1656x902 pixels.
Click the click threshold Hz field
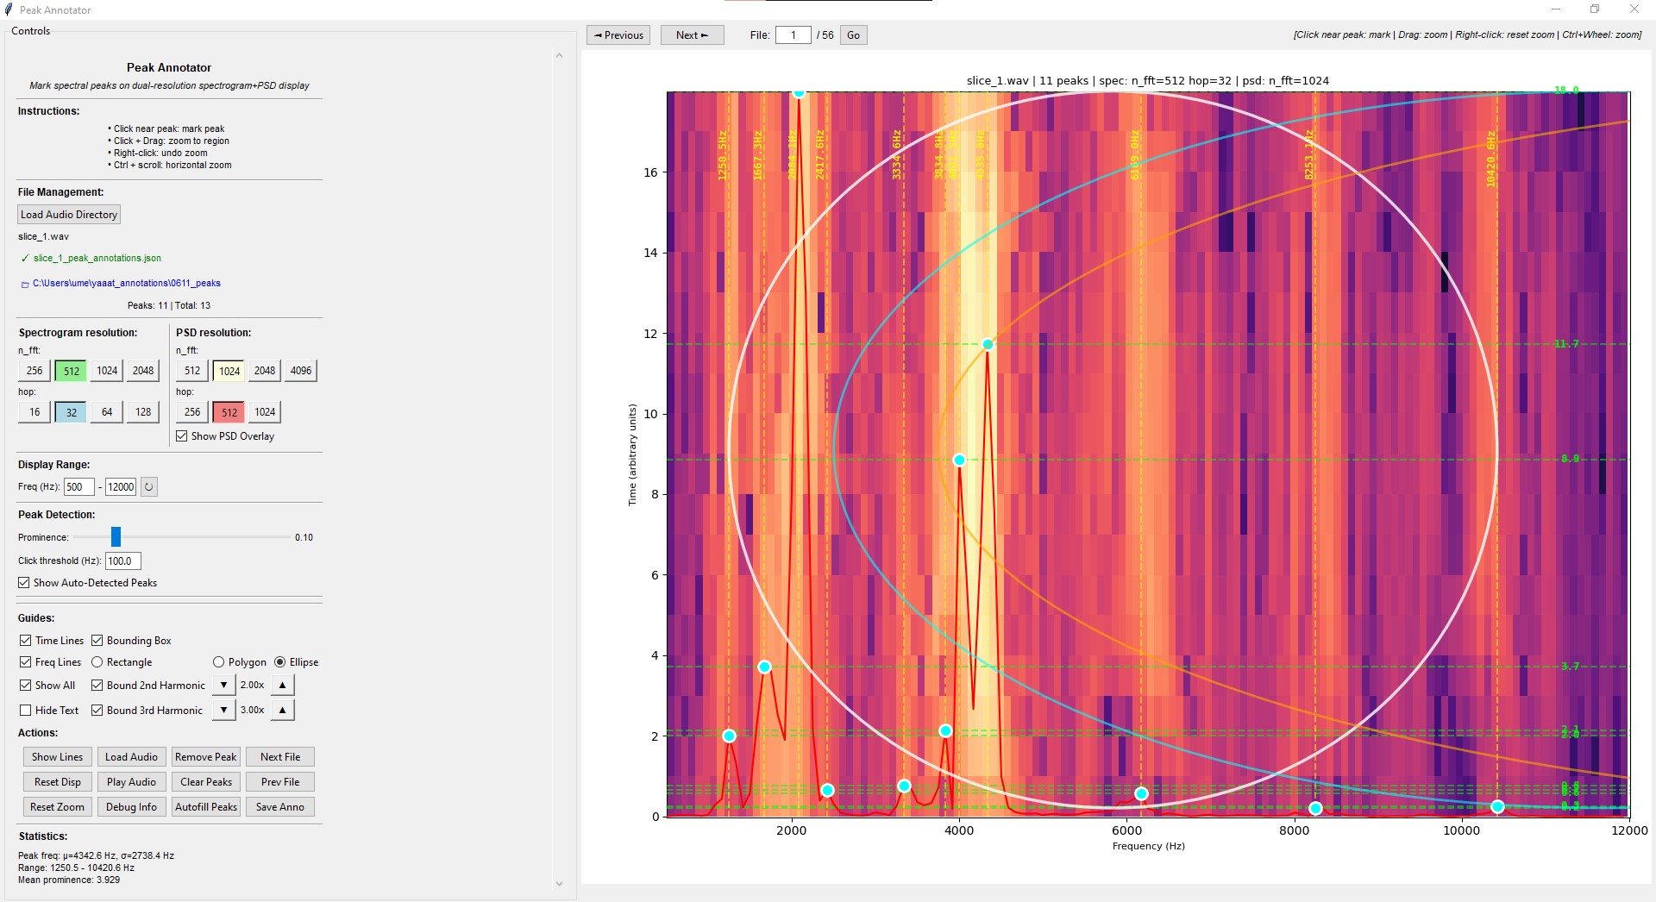point(122,561)
